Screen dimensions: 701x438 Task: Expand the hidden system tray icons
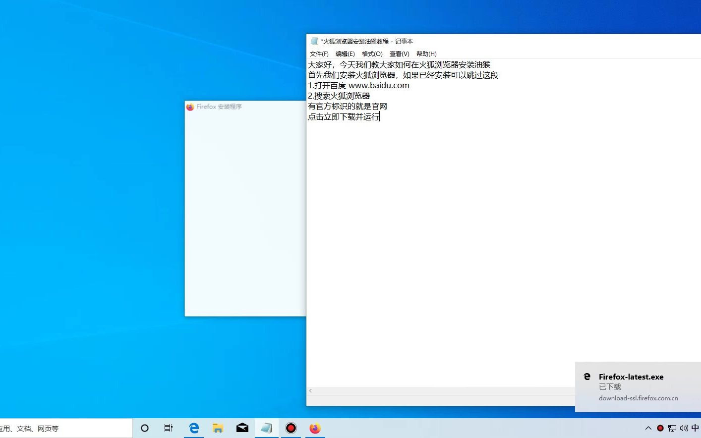pos(648,428)
